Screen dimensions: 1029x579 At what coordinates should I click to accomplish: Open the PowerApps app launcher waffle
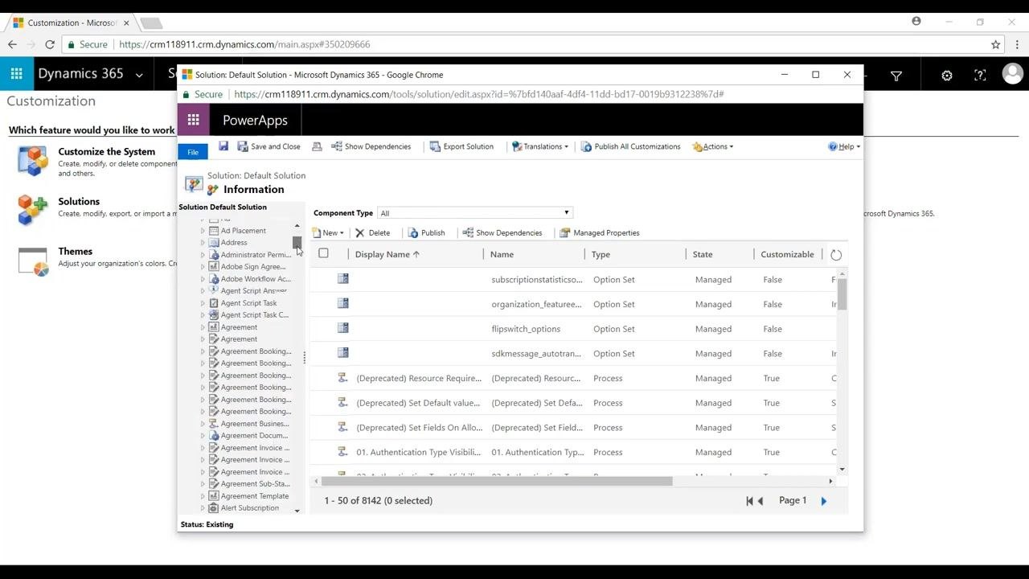[193, 120]
